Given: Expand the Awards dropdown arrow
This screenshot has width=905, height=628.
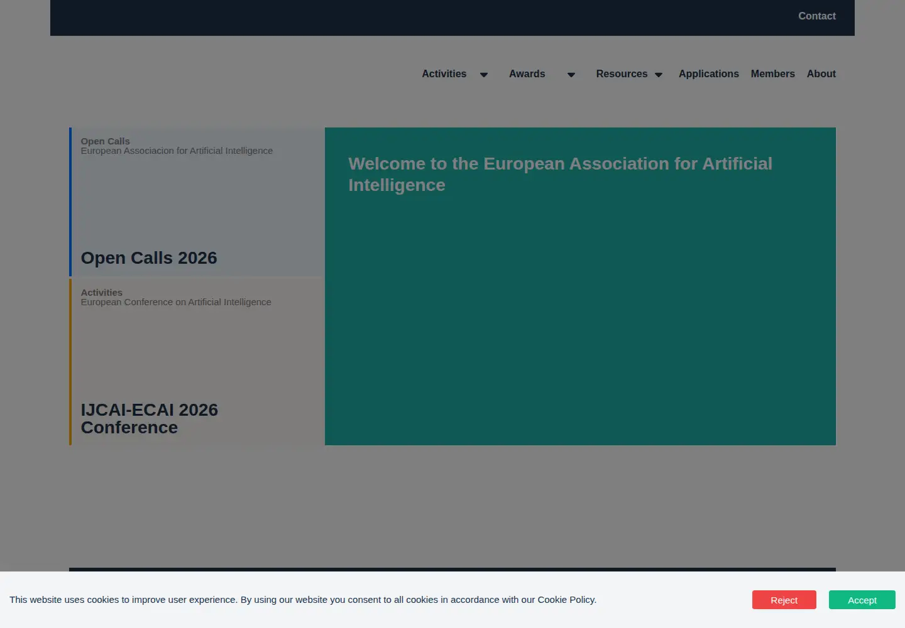Looking at the screenshot, I should pyautogui.click(x=571, y=75).
